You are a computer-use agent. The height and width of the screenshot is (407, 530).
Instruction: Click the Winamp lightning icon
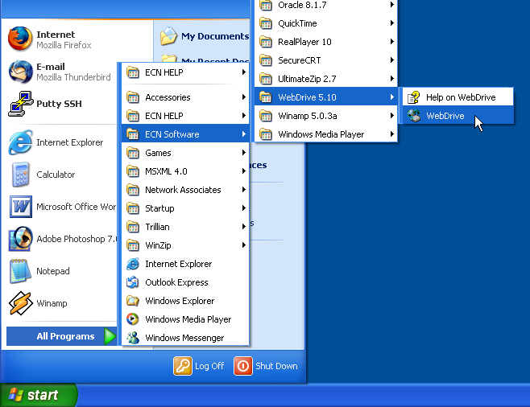[20, 303]
